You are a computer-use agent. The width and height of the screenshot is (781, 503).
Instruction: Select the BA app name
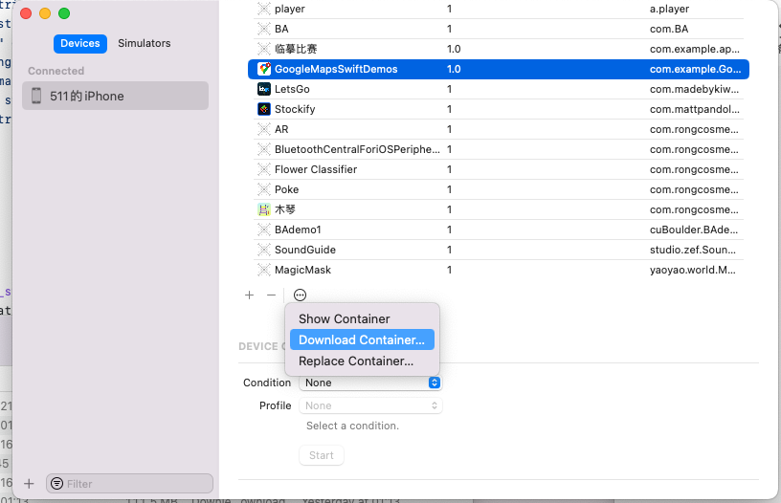(x=281, y=29)
